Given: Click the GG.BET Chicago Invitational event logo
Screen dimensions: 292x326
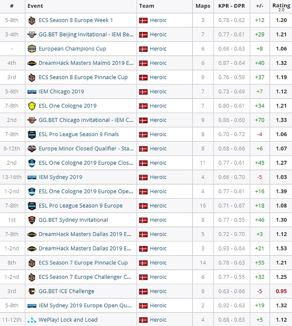Looking at the screenshot, I should pyautogui.click(x=32, y=120).
